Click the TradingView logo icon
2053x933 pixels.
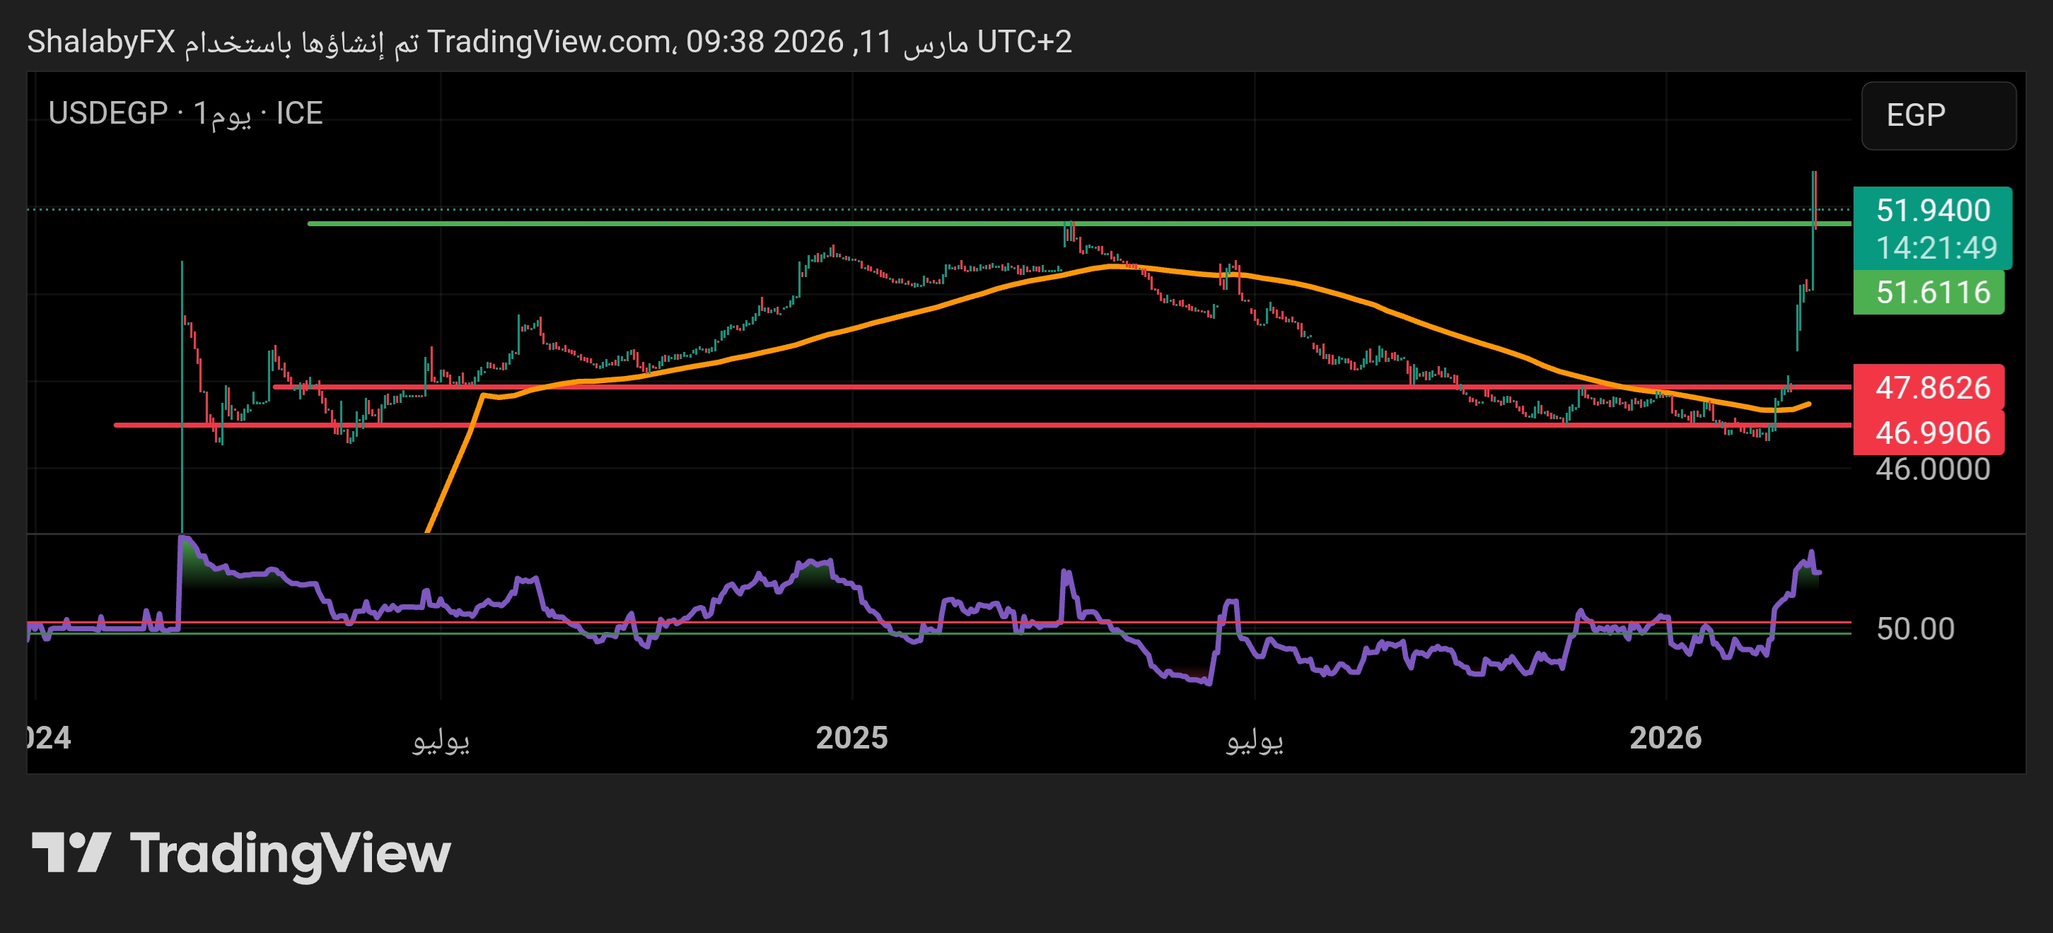70,852
